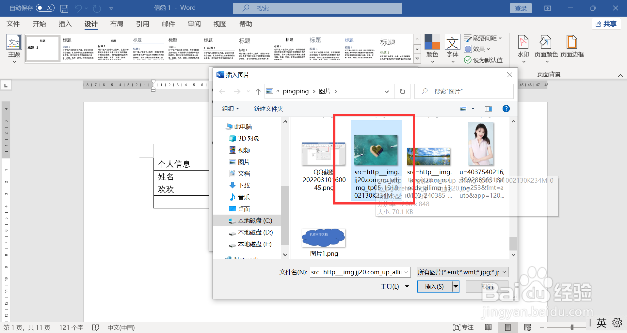
Task: Open the view options dropdown arrow
Action: pos(473,109)
